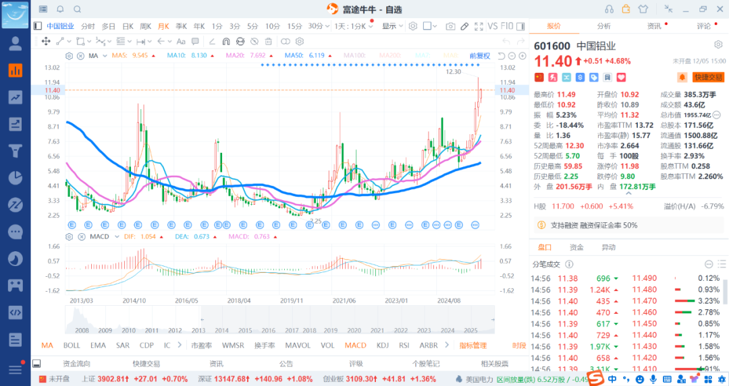
Task: Open the trend line sidebar icon
Action: coord(16,98)
